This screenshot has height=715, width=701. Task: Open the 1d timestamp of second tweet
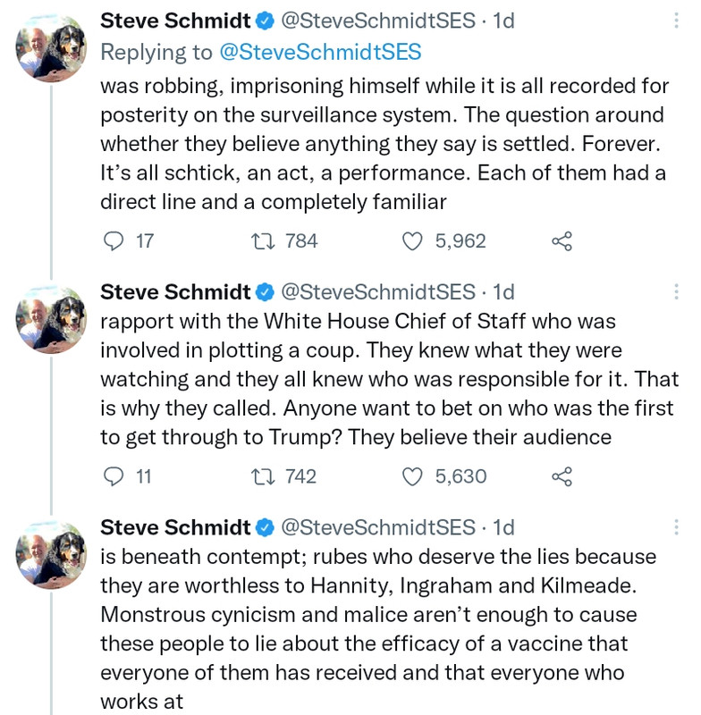504,292
